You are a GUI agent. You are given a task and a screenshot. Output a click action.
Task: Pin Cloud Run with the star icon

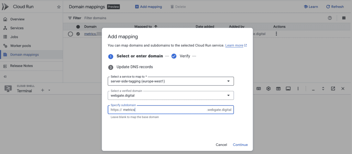pos(59,7)
